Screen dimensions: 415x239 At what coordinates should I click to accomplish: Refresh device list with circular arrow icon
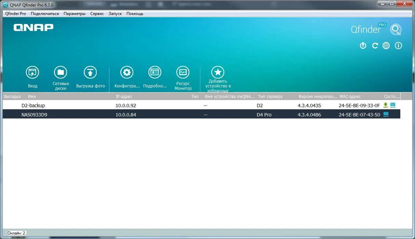tap(375, 45)
